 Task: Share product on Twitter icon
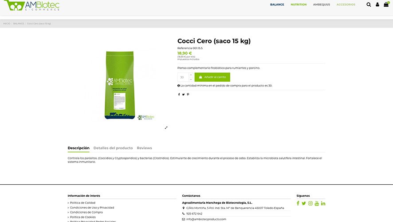tap(183, 95)
